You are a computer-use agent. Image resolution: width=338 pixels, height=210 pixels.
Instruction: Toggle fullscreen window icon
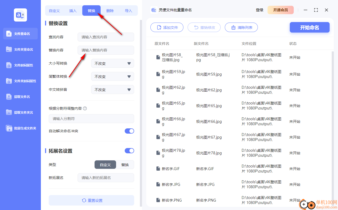pyautogui.click(x=316, y=10)
